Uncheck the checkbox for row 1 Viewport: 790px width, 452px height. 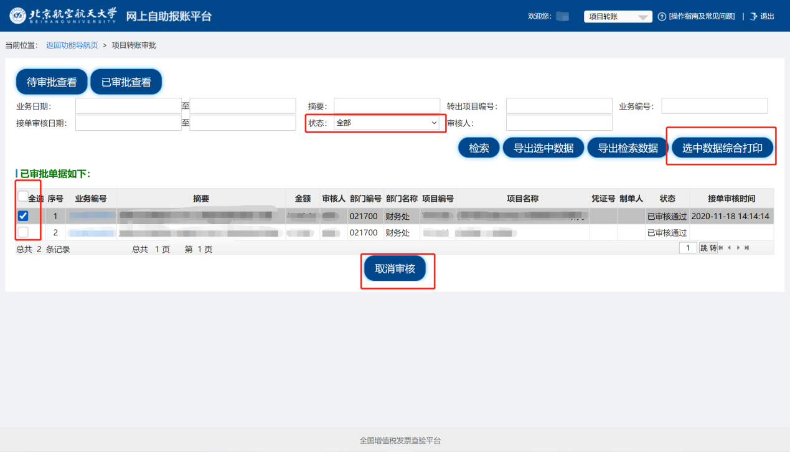(23, 216)
